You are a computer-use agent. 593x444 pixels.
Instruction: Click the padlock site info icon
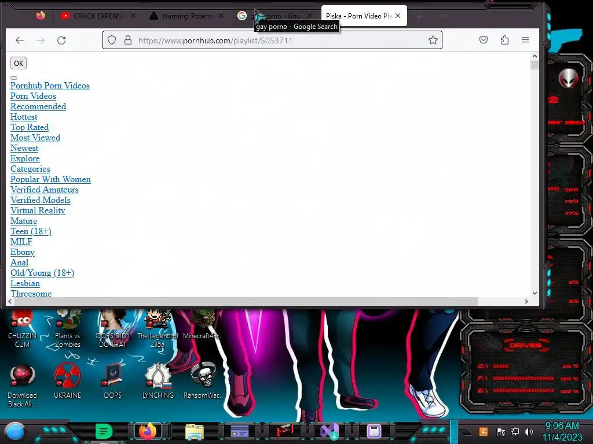[128, 40]
